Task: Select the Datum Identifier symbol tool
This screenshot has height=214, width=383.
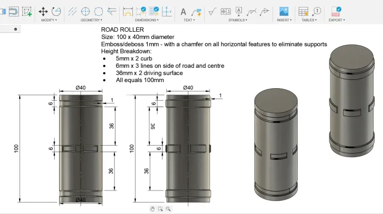Action: point(239,11)
